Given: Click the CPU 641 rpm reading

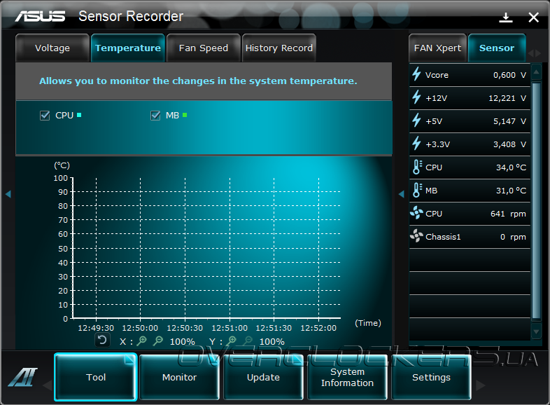Looking at the screenshot, I should coord(508,214).
